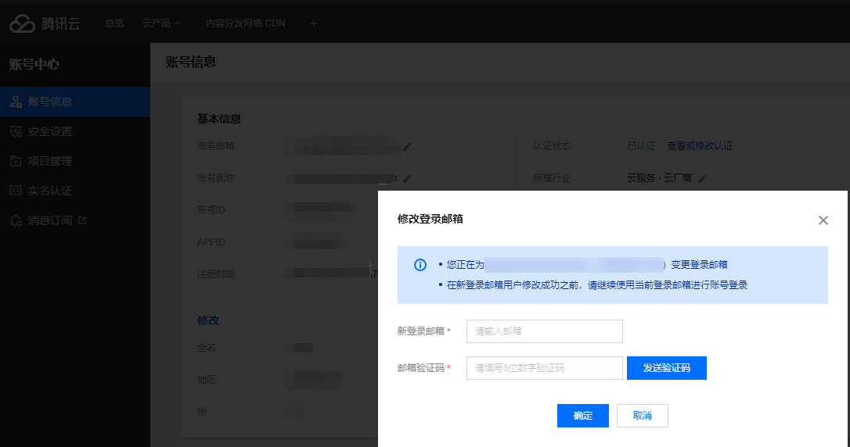Click the 账号中心 sidebar title
The height and width of the screenshot is (447, 850).
[34, 64]
